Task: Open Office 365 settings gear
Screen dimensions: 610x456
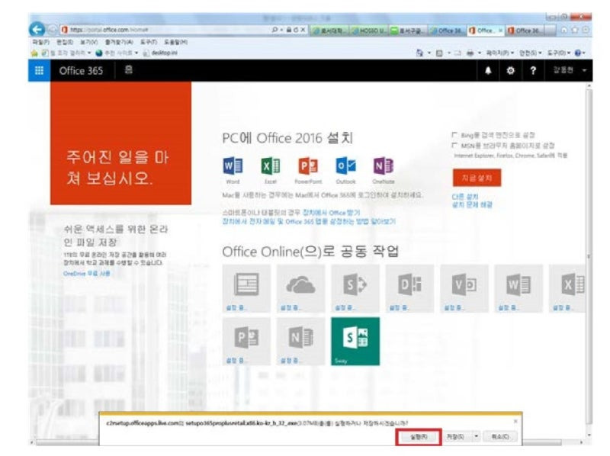Action: point(510,70)
